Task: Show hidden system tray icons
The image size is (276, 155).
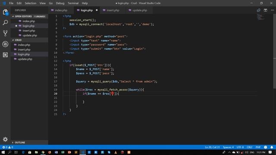Action: coord(229,152)
